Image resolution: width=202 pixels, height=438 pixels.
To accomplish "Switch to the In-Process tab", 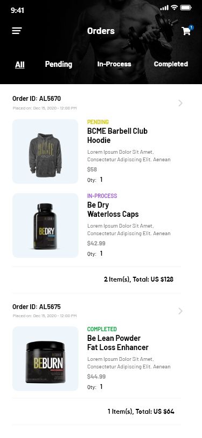I will 114,64.
